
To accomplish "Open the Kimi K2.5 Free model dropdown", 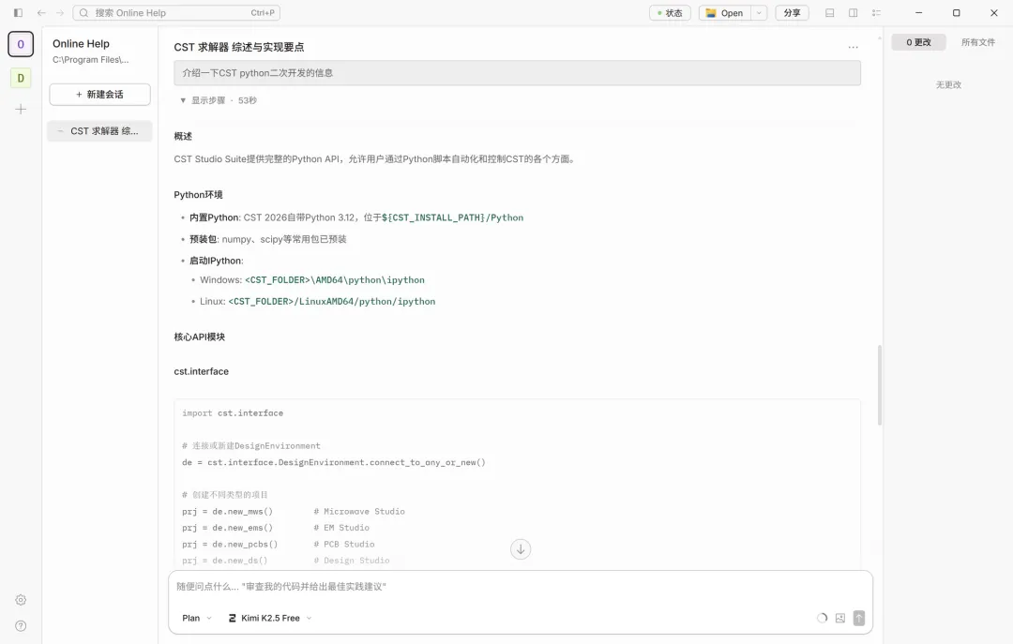I will pos(270,618).
